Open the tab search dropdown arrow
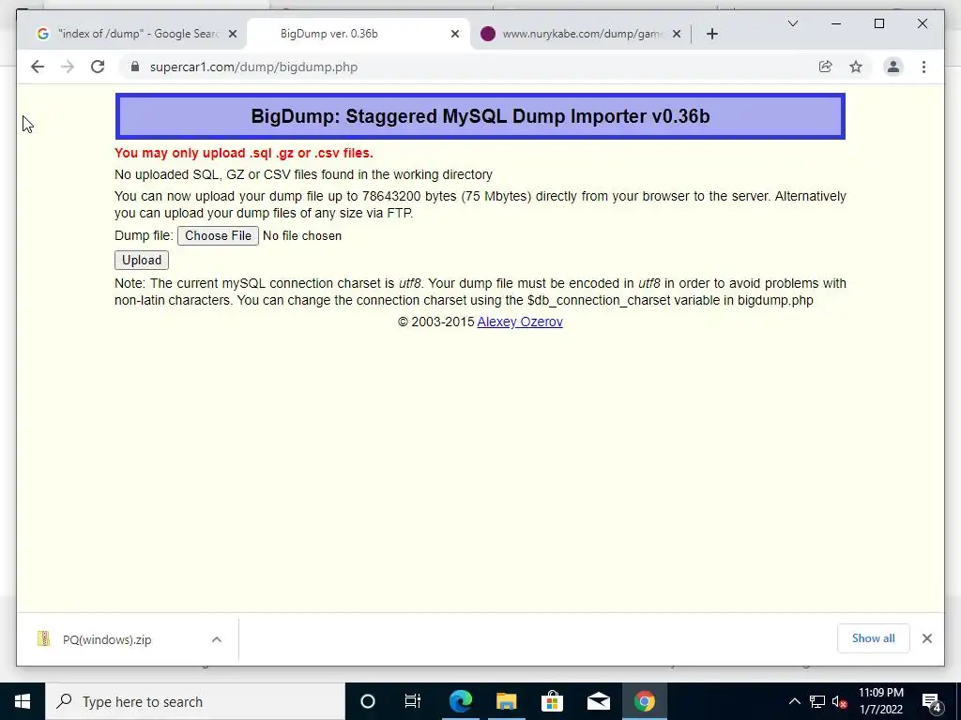Image resolution: width=961 pixels, height=720 pixels. tap(792, 23)
